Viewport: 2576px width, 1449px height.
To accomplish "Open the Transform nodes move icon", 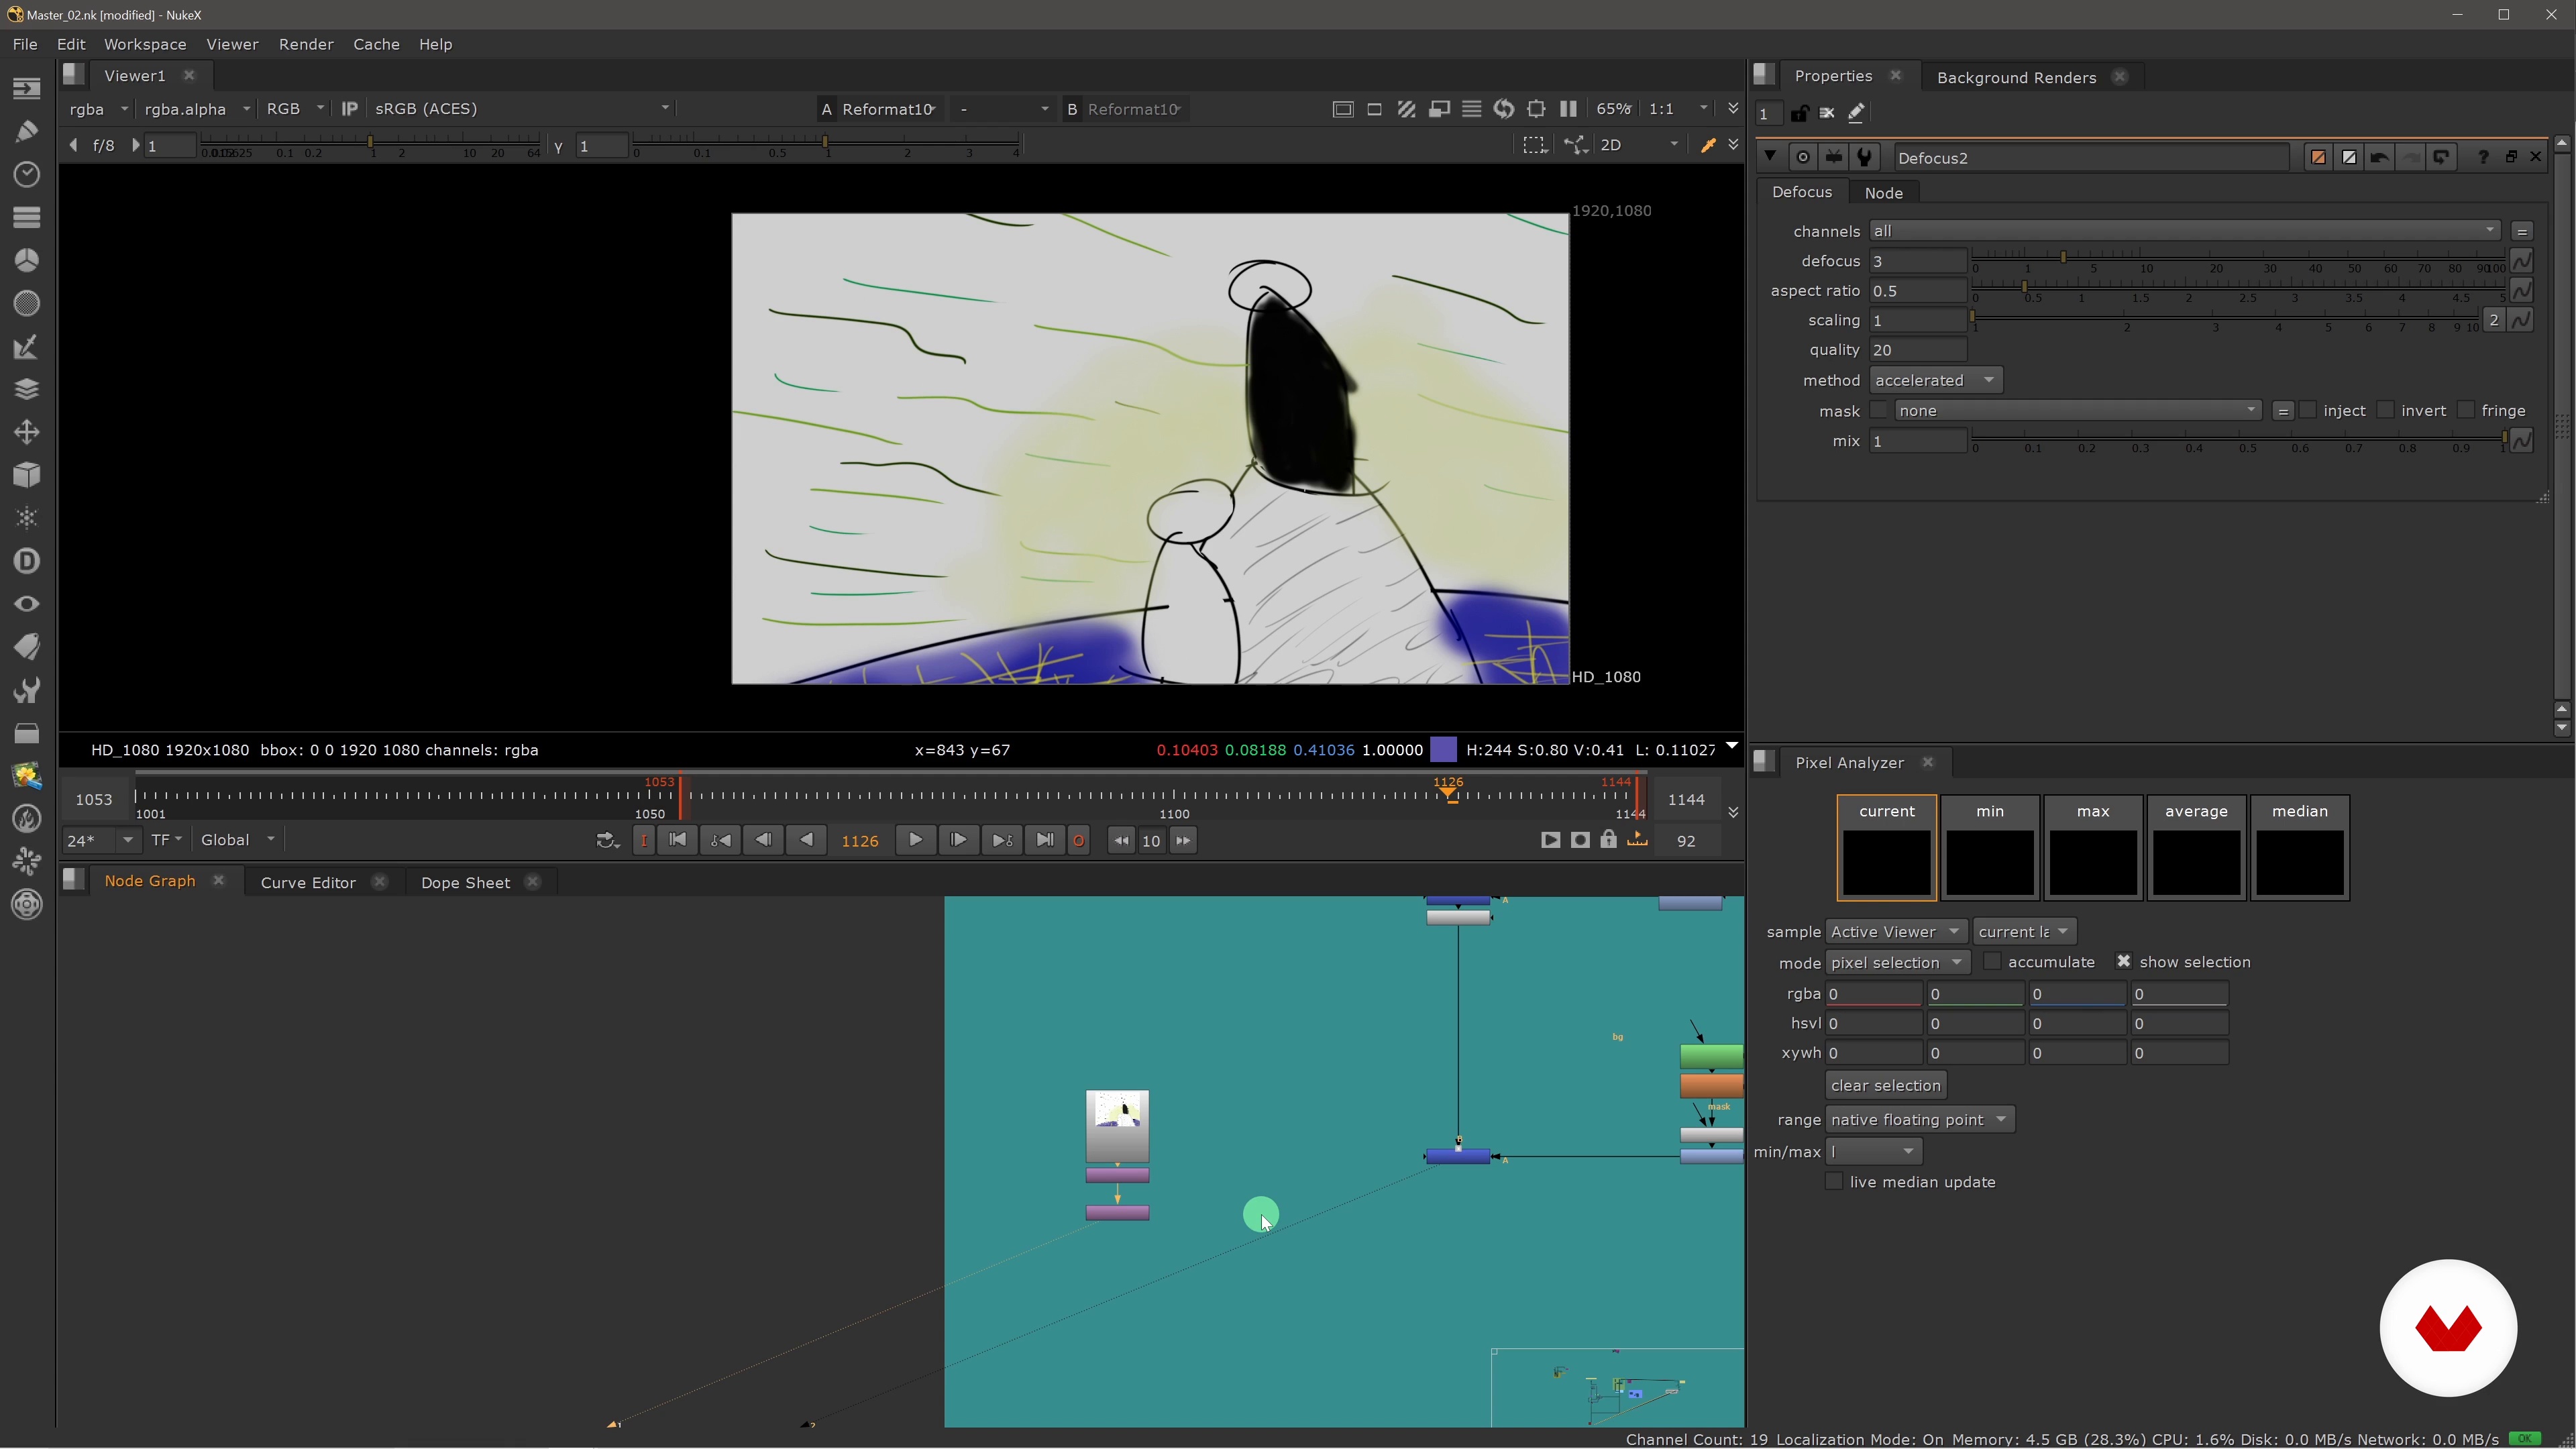I will click(x=27, y=432).
